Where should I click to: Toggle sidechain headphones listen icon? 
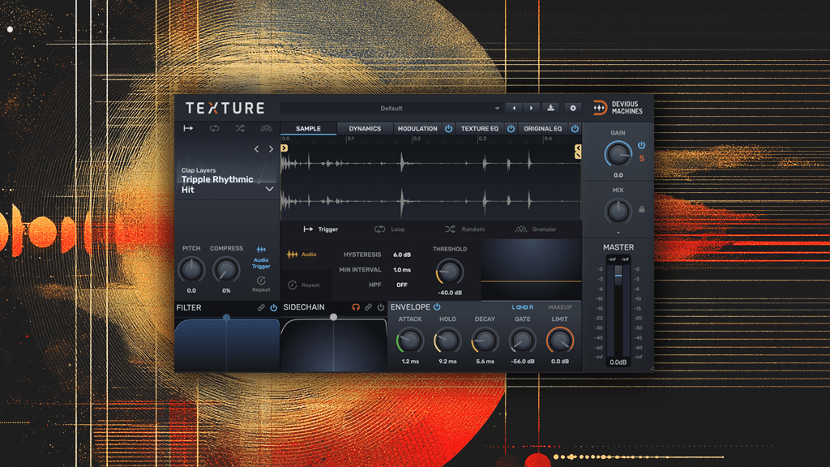click(356, 307)
